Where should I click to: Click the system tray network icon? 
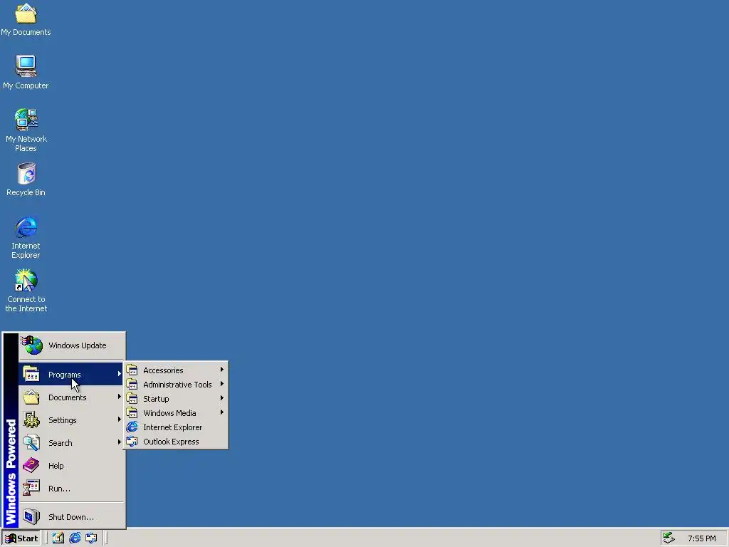pyautogui.click(x=669, y=538)
